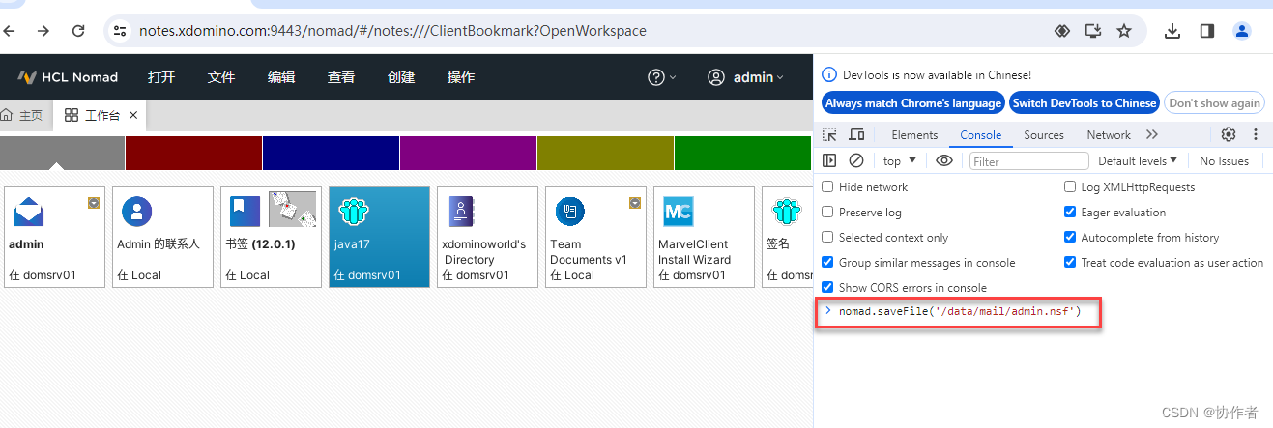This screenshot has width=1273, height=428.
Task: Click the browser back arrow
Action: click(x=8, y=31)
